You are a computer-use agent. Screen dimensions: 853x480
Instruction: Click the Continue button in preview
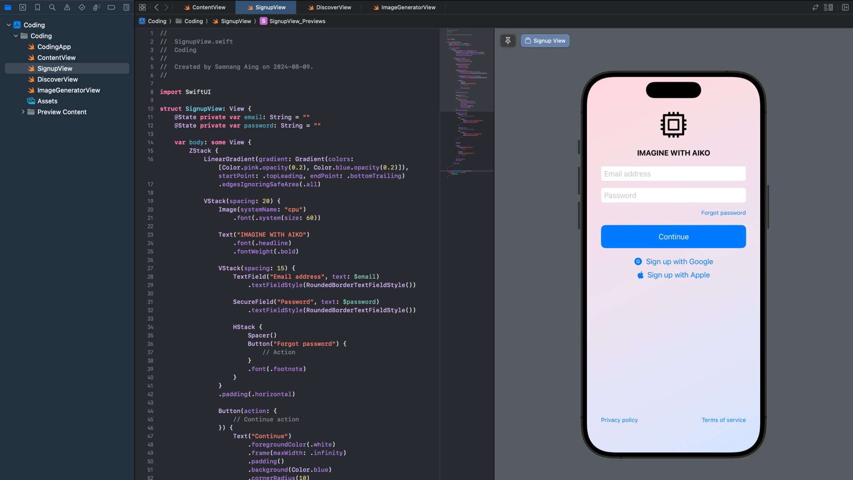[x=673, y=236]
